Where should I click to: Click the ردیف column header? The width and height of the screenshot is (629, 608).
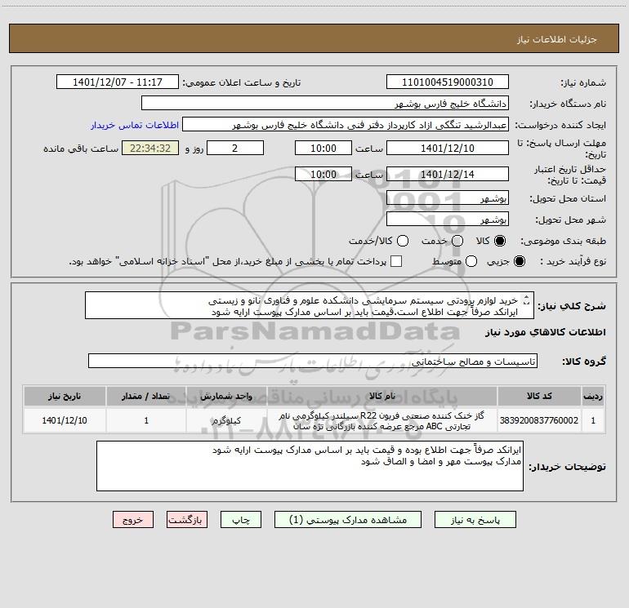tap(593, 396)
